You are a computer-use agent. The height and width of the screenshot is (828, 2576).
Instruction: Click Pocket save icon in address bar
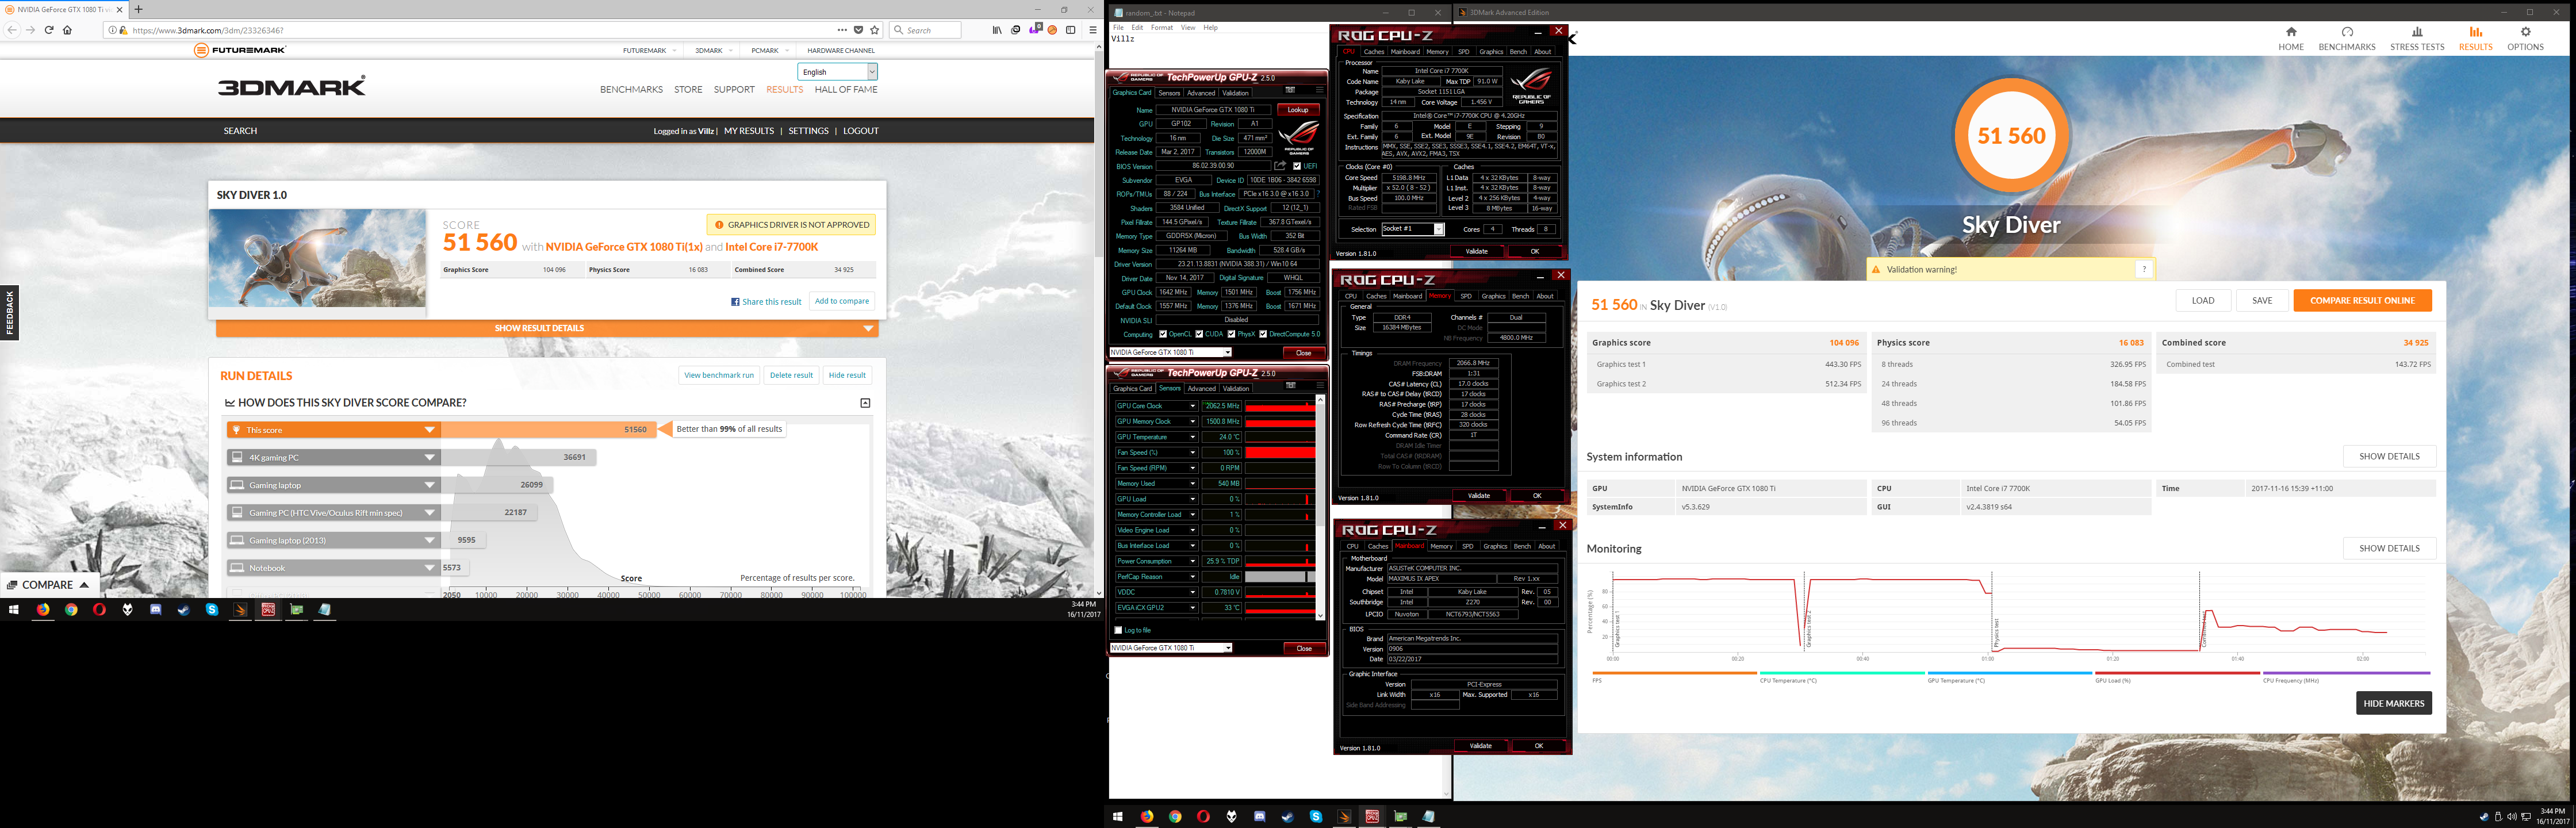pos(858,30)
